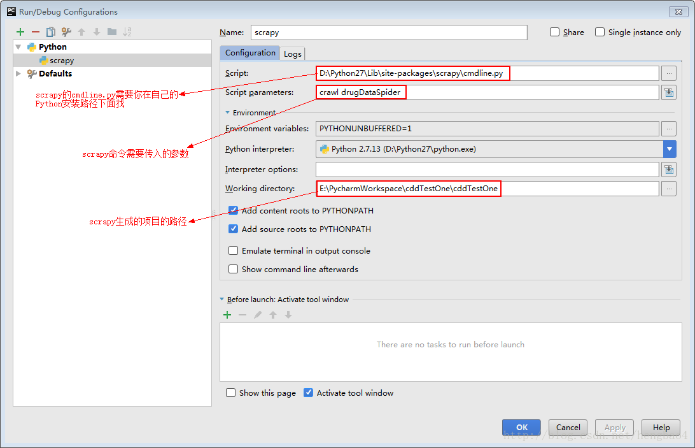
Task: Expand the Defaults tree node
Action: (18, 74)
